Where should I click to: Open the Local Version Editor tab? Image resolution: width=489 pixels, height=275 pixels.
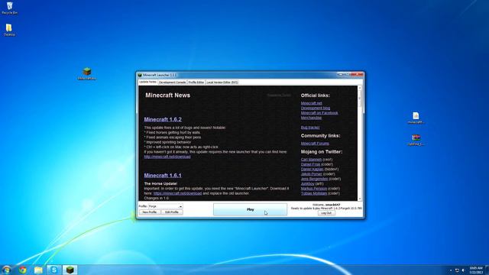point(222,82)
